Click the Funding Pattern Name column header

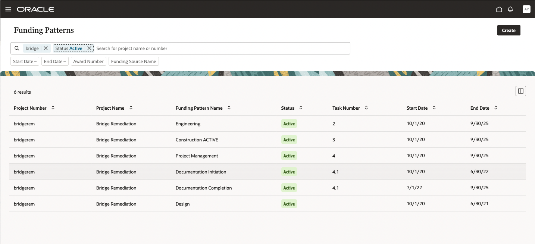point(199,108)
